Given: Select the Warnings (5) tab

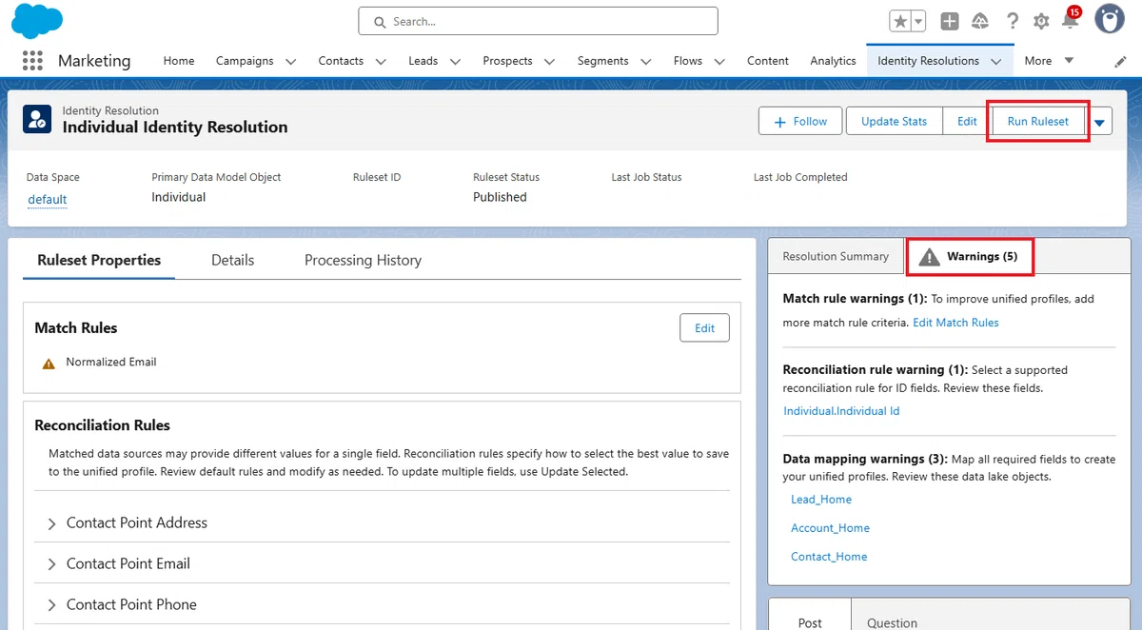Looking at the screenshot, I should (x=969, y=256).
